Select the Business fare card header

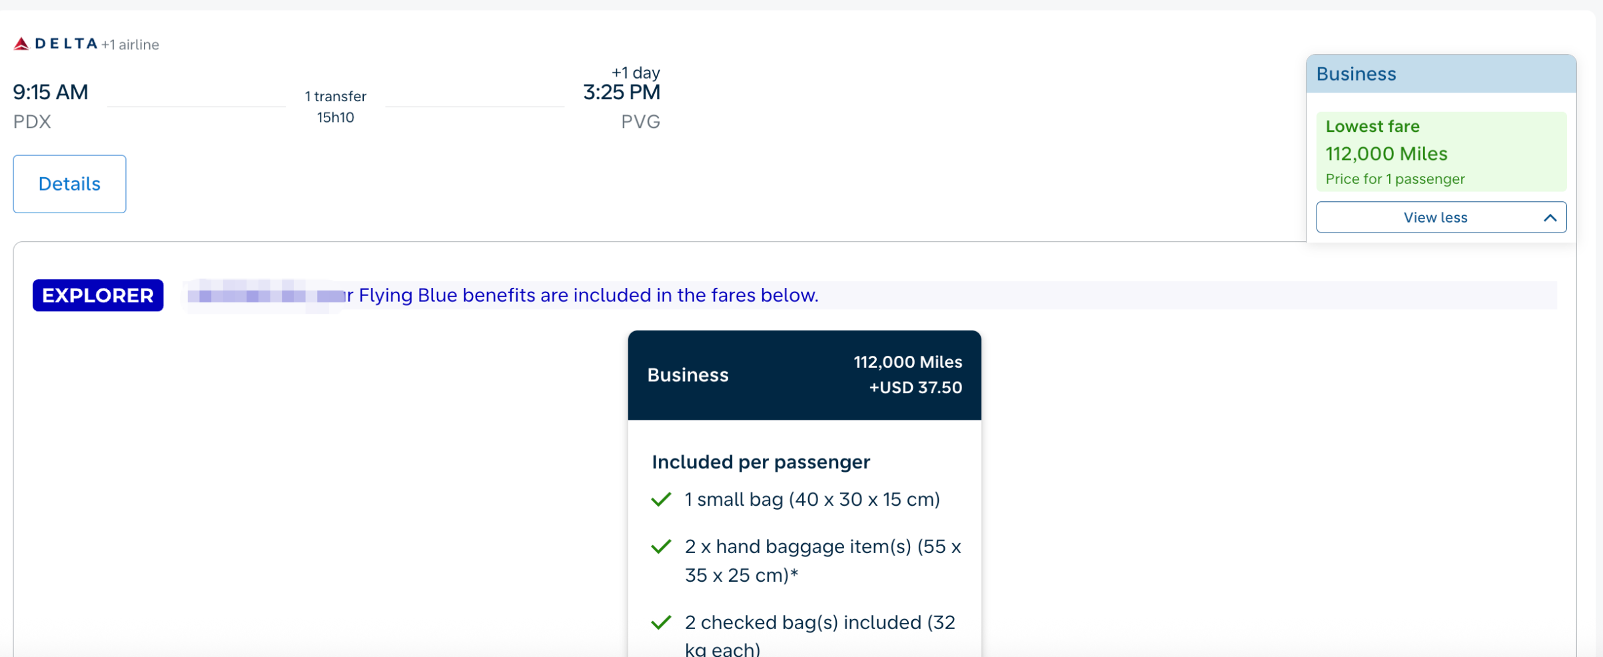(x=803, y=375)
